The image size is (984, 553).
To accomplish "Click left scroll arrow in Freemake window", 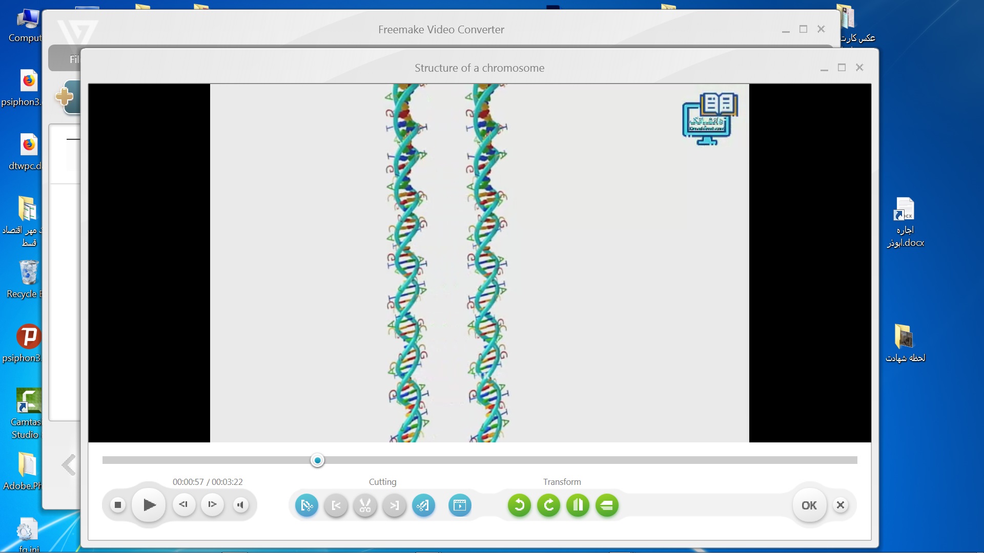I will click(x=69, y=465).
